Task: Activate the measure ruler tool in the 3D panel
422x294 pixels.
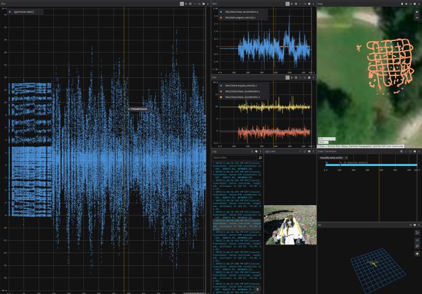Action: coord(417,246)
